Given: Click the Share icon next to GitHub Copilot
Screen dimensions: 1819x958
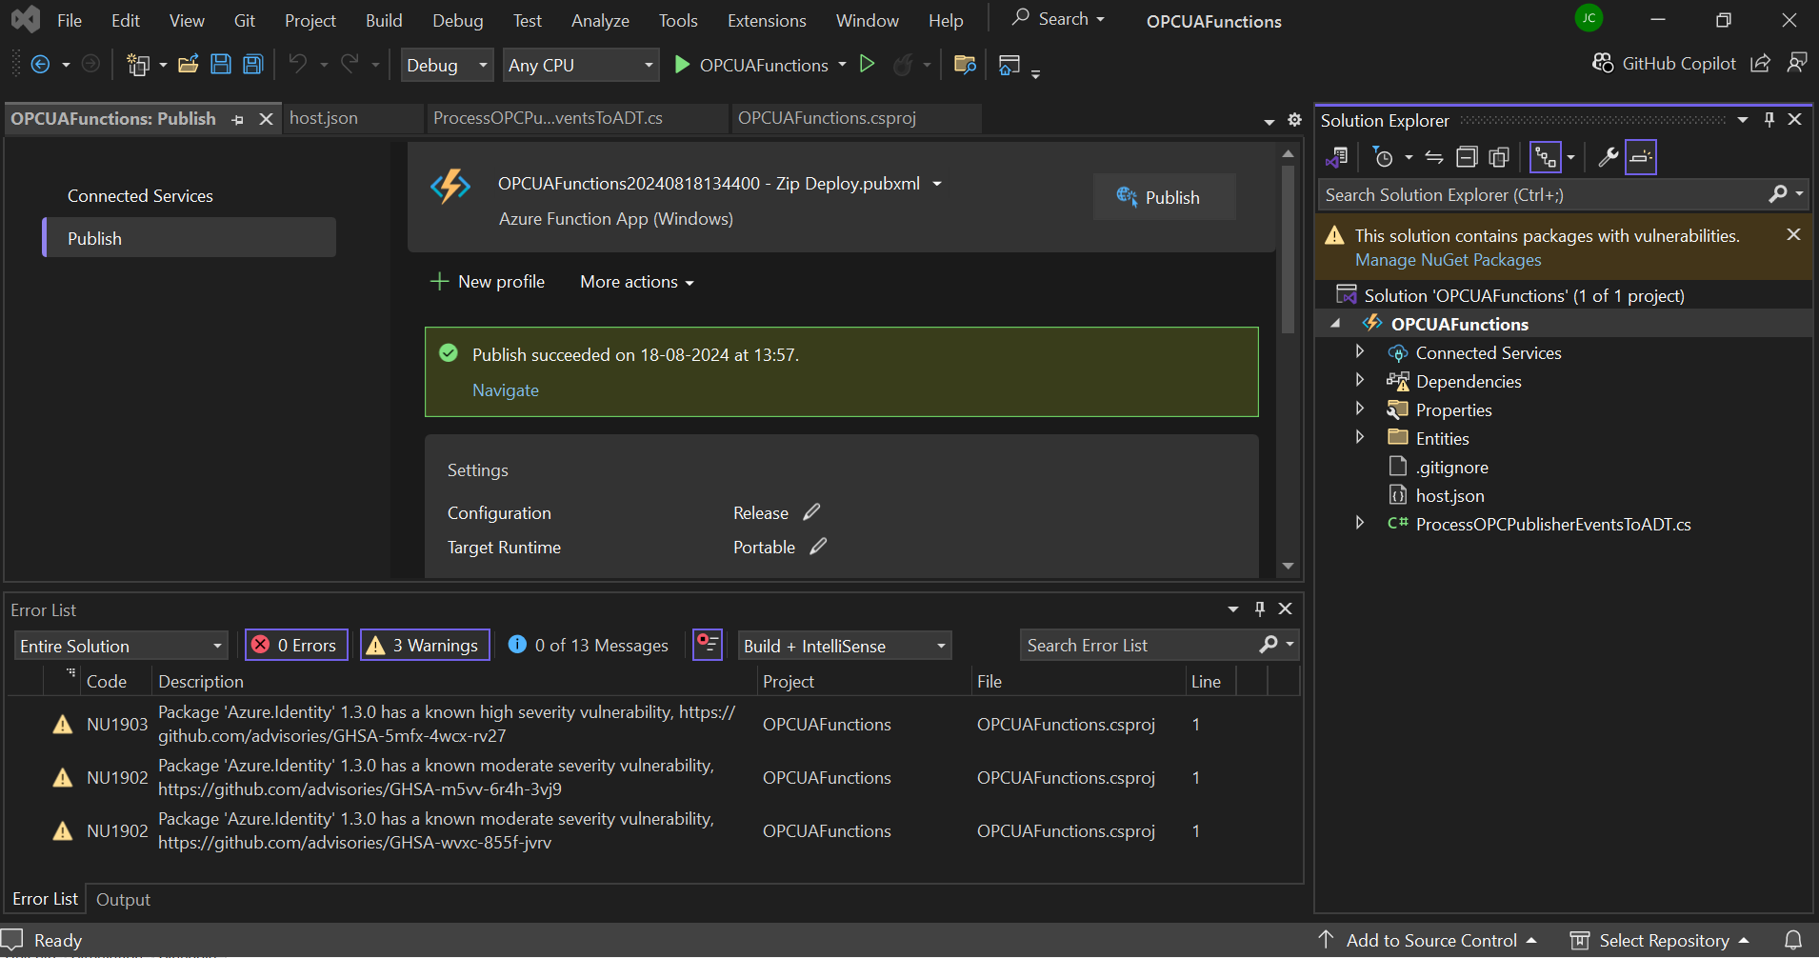Looking at the screenshot, I should point(1761,63).
